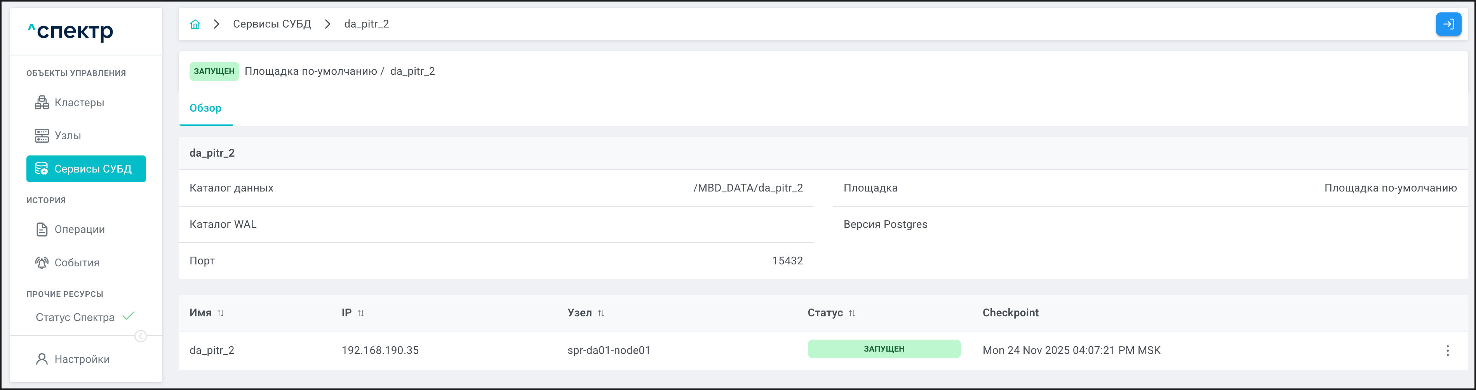Click the Узлы server icon
The height and width of the screenshot is (390, 1476).
(x=42, y=136)
